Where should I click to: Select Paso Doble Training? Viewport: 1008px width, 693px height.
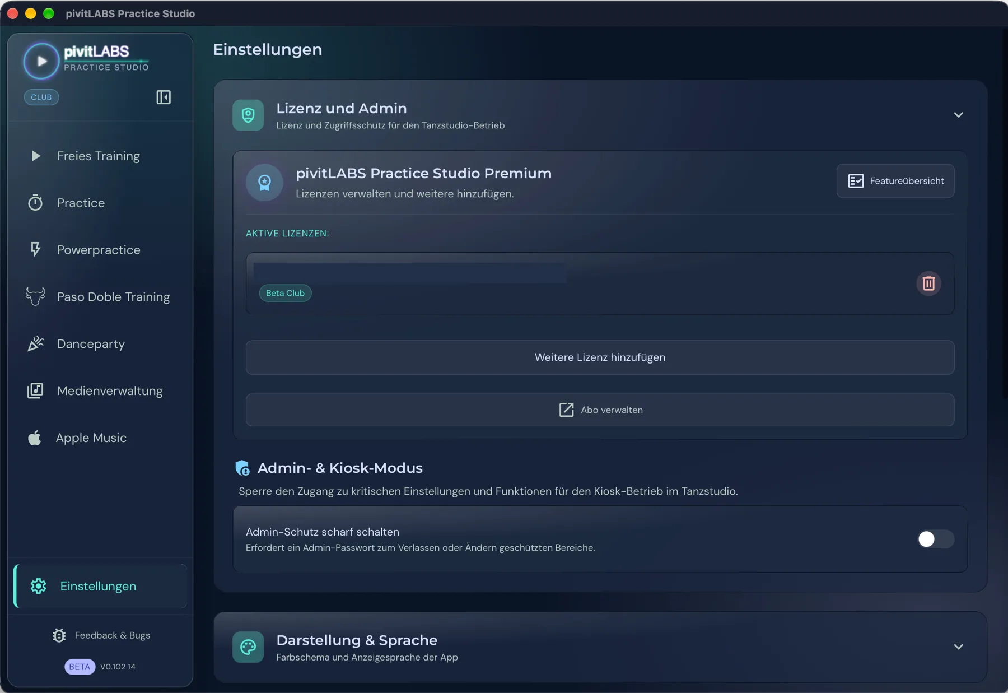(101, 297)
